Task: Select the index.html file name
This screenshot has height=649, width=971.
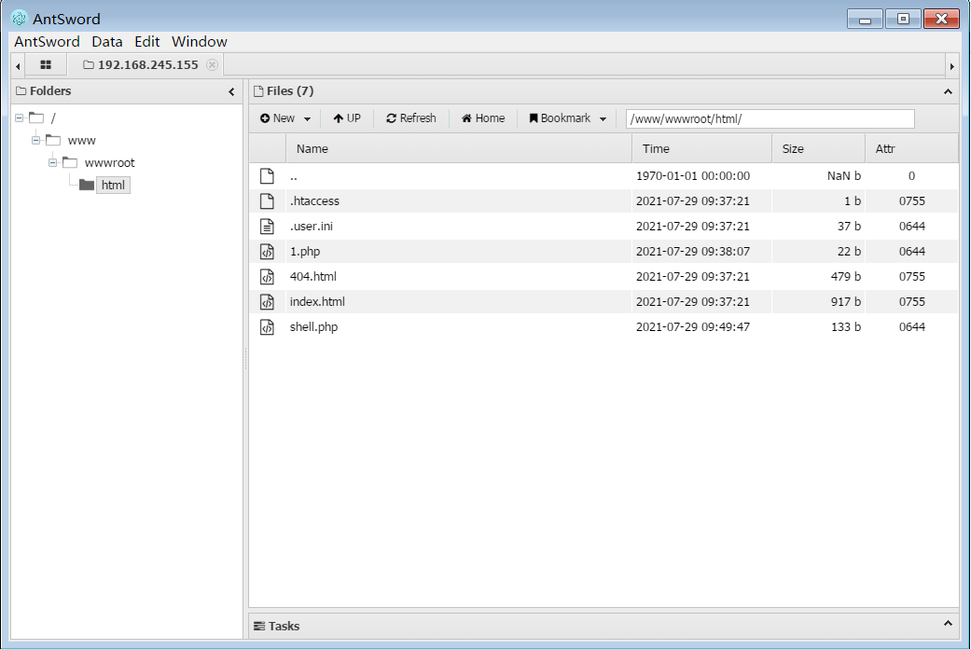Action: 317,301
